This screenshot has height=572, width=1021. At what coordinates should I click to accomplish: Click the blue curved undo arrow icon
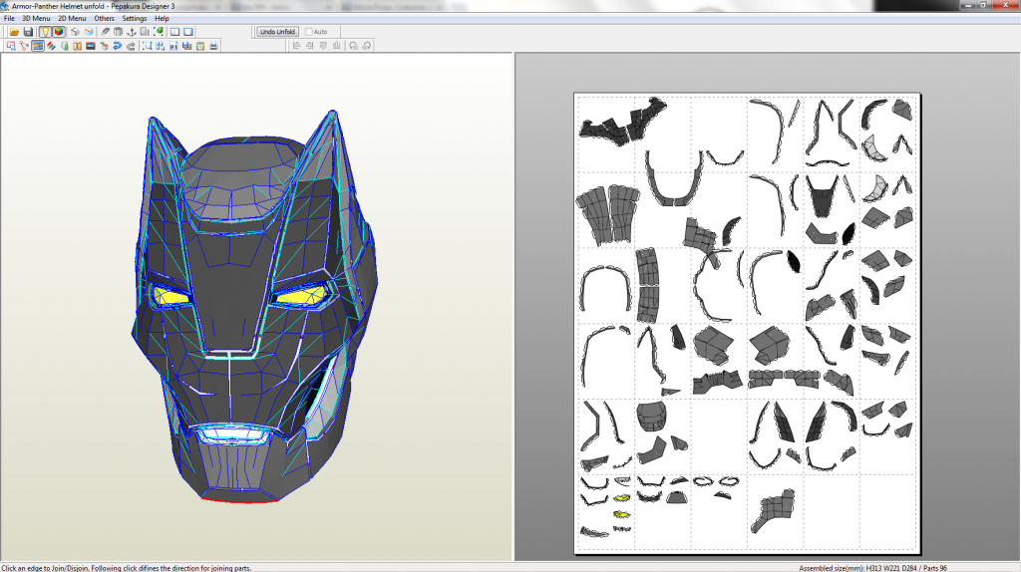pos(118,46)
